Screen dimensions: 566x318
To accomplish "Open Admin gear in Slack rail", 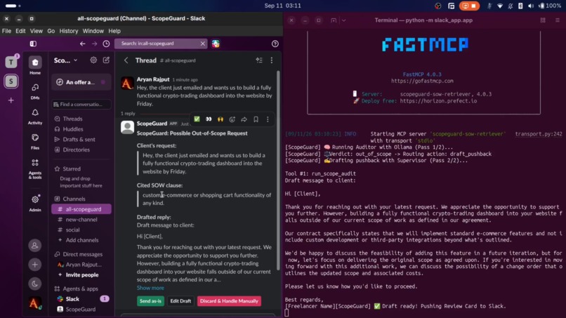I will [x=35, y=202].
